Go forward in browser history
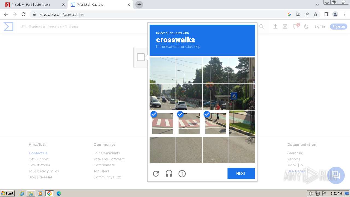350x197 pixels. [15, 14]
